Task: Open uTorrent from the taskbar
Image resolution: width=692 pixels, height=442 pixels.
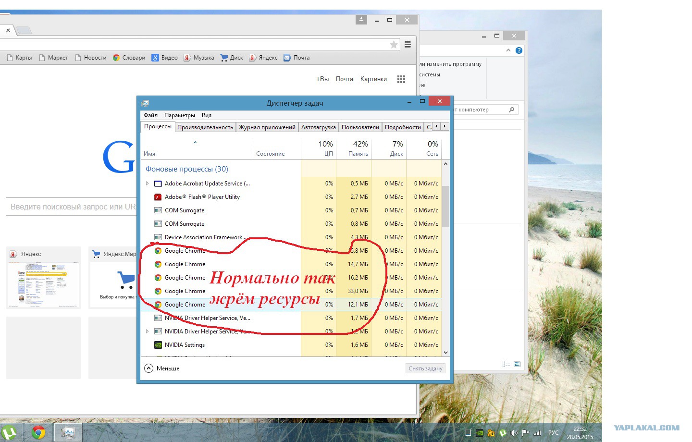Action: (x=9, y=433)
